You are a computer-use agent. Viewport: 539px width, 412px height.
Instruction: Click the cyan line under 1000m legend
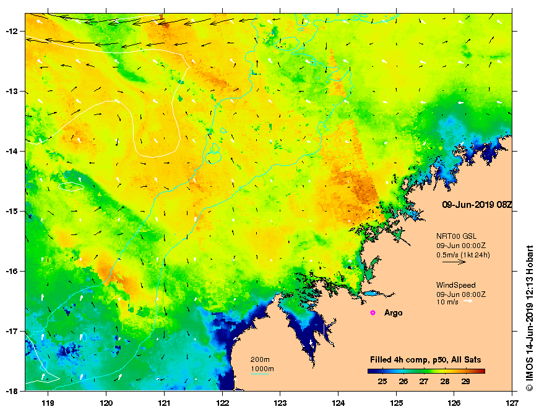(x=260, y=374)
